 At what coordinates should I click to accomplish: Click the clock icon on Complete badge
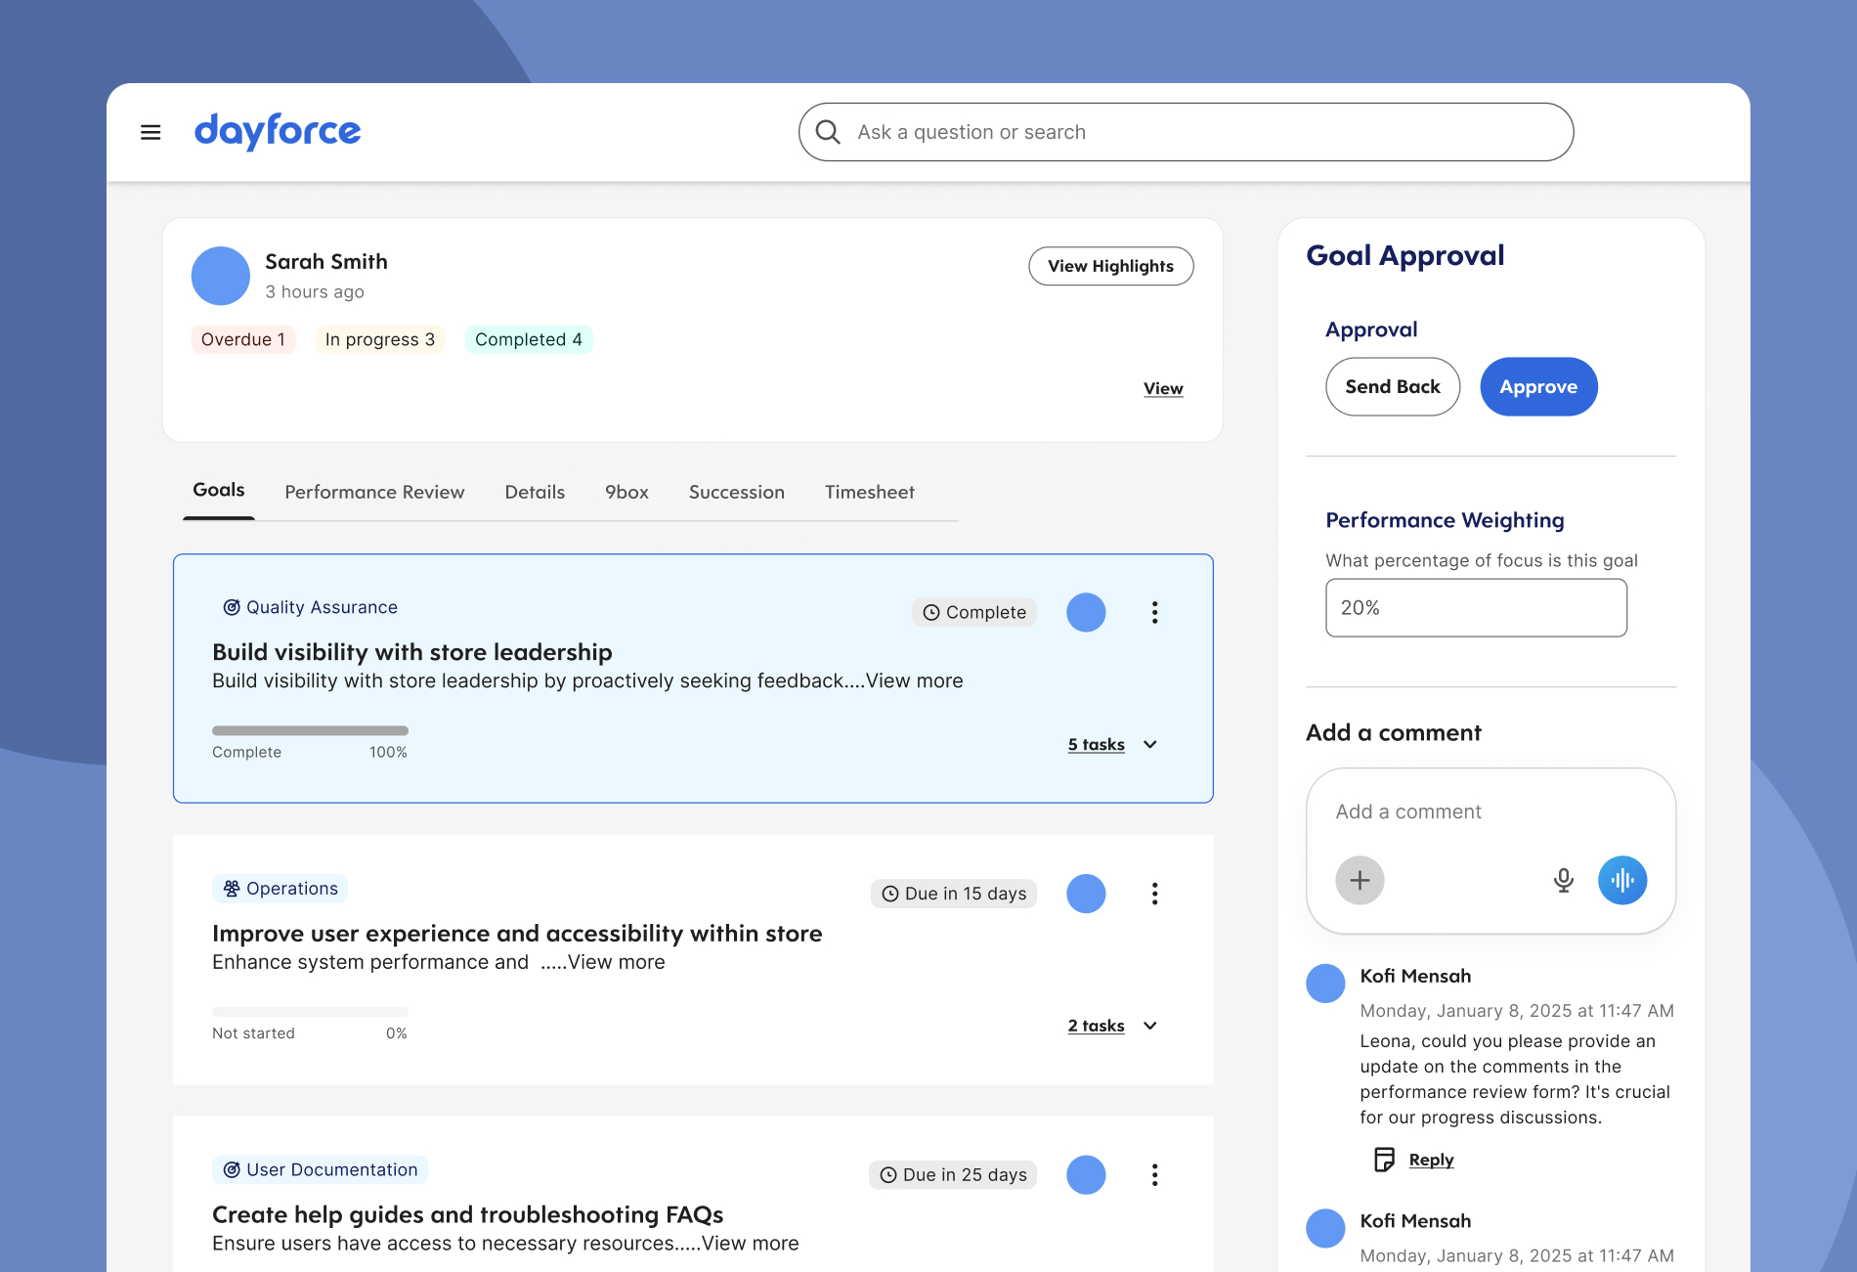(x=931, y=612)
